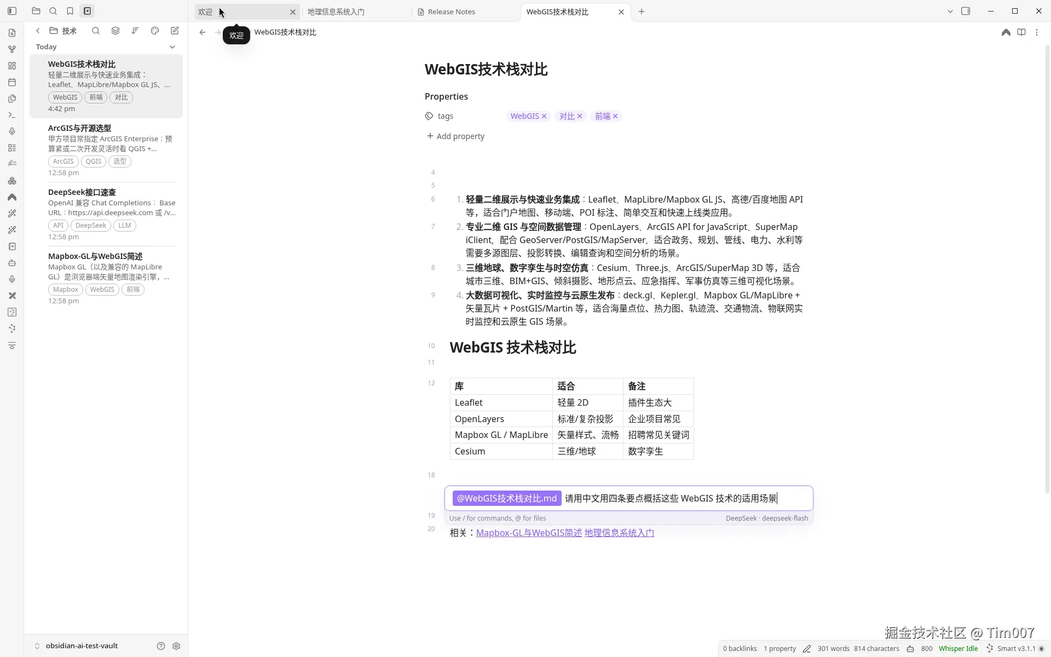1051x657 pixels.
Task: Search notes in 技术 folder
Action: coord(96,31)
